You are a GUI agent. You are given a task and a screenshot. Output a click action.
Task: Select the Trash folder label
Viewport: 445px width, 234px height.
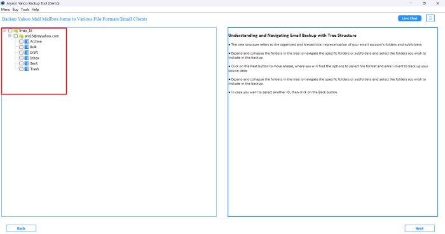click(34, 69)
